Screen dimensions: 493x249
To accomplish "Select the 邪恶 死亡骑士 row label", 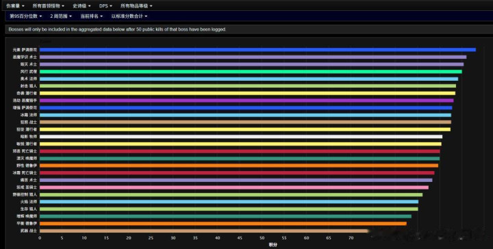I will tap(25, 151).
